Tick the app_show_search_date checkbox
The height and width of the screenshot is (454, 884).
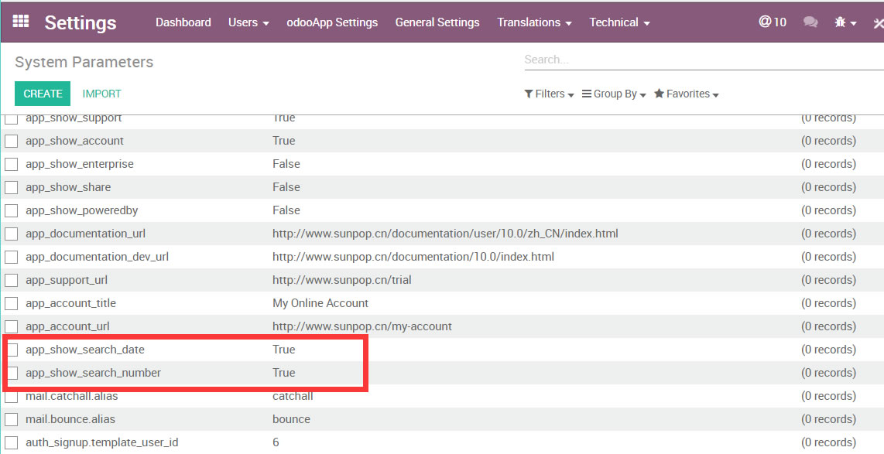[x=12, y=350]
